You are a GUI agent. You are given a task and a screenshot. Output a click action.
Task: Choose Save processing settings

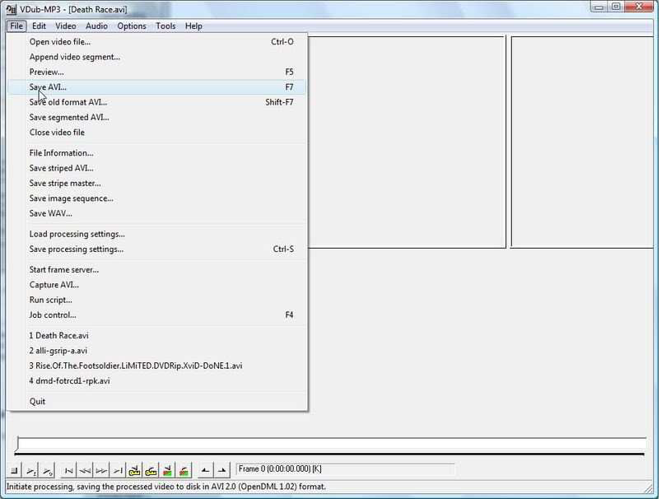point(157,249)
